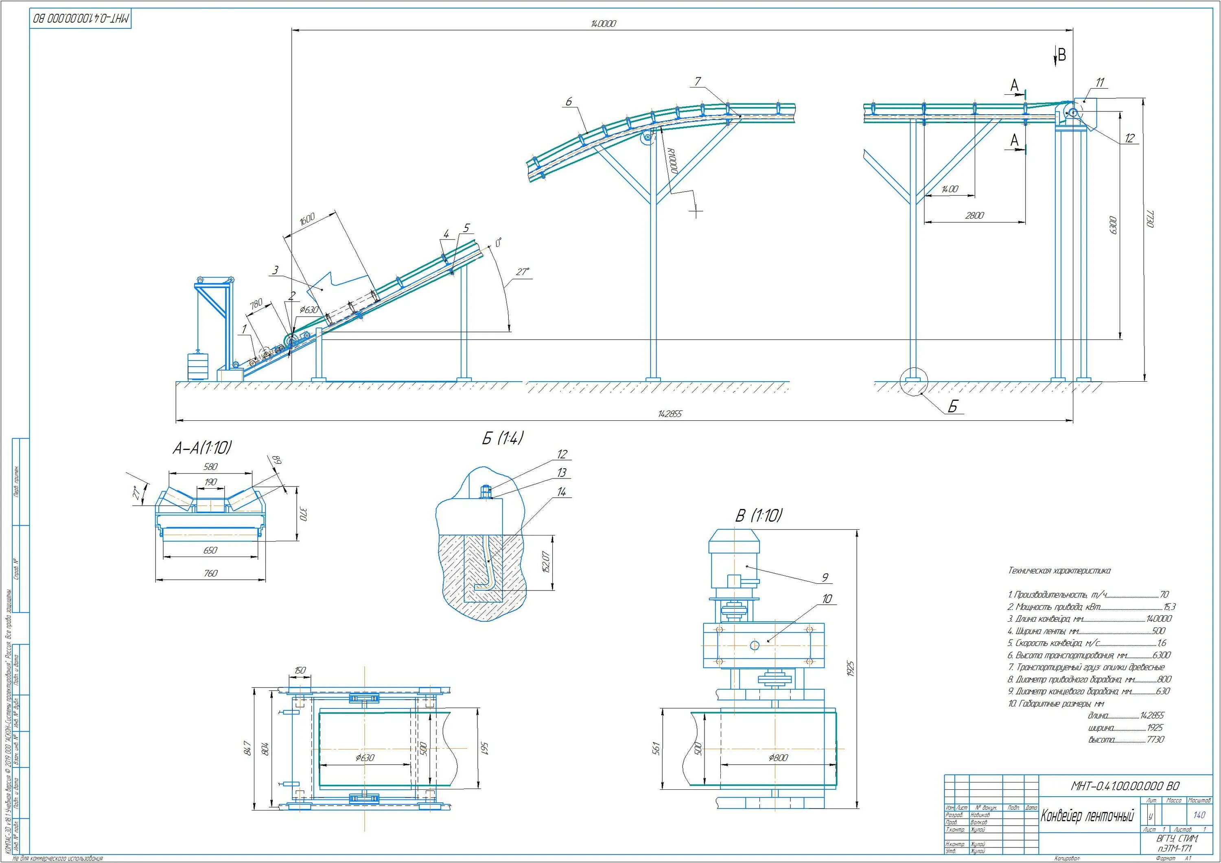The image size is (1221, 863).
Task: Click the counterweight on the tension tower
Action: coord(197,366)
